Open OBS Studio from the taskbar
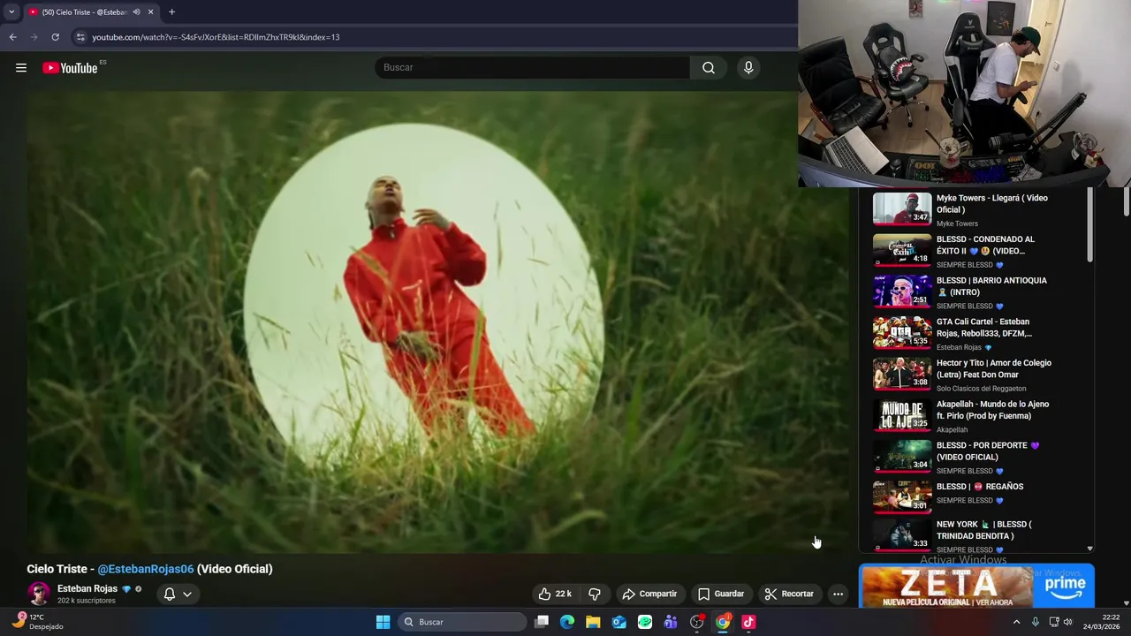 pyautogui.click(x=697, y=622)
